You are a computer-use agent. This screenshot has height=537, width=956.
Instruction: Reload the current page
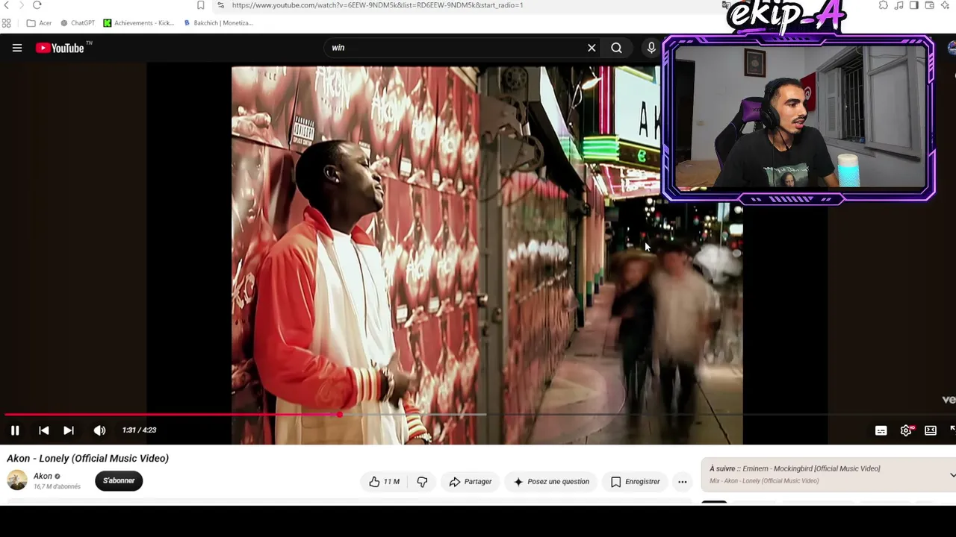point(37,5)
